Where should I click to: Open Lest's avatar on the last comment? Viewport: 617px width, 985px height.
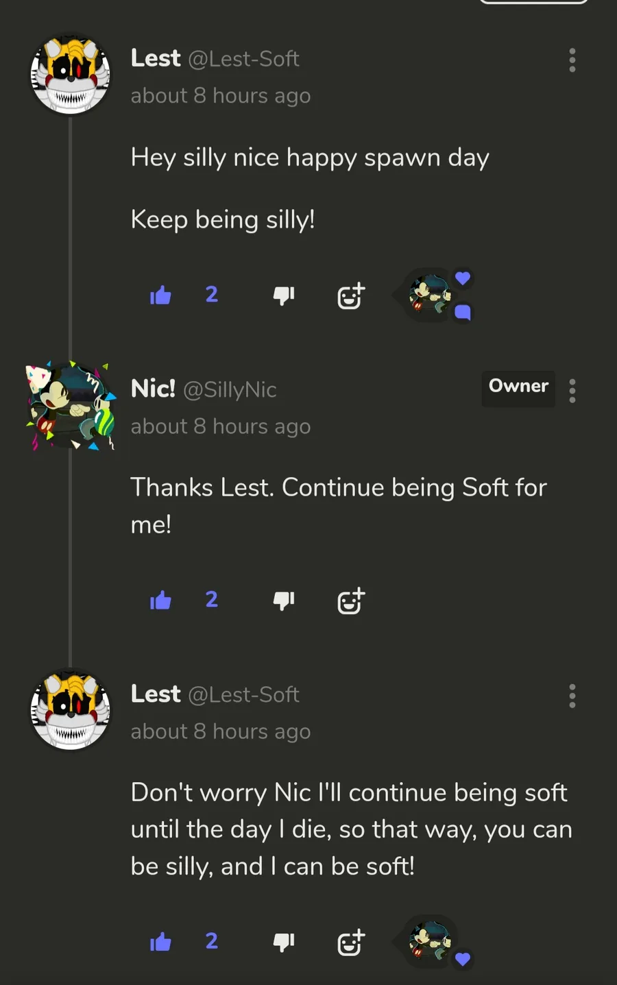point(70,710)
